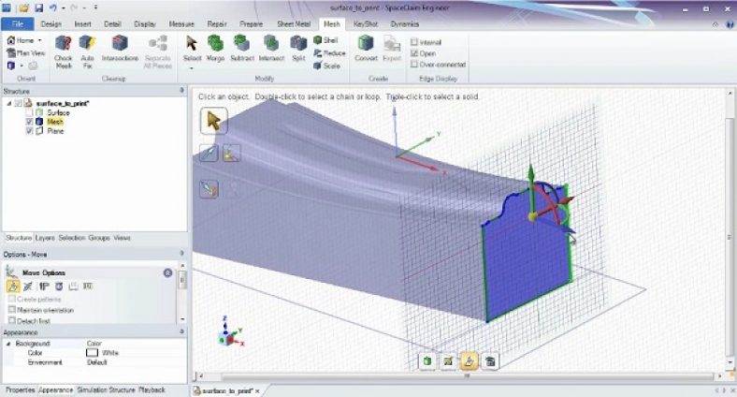This screenshot has height=397, width=737.
Task: Click the Merge mesh tool
Action: pyautogui.click(x=215, y=49)
